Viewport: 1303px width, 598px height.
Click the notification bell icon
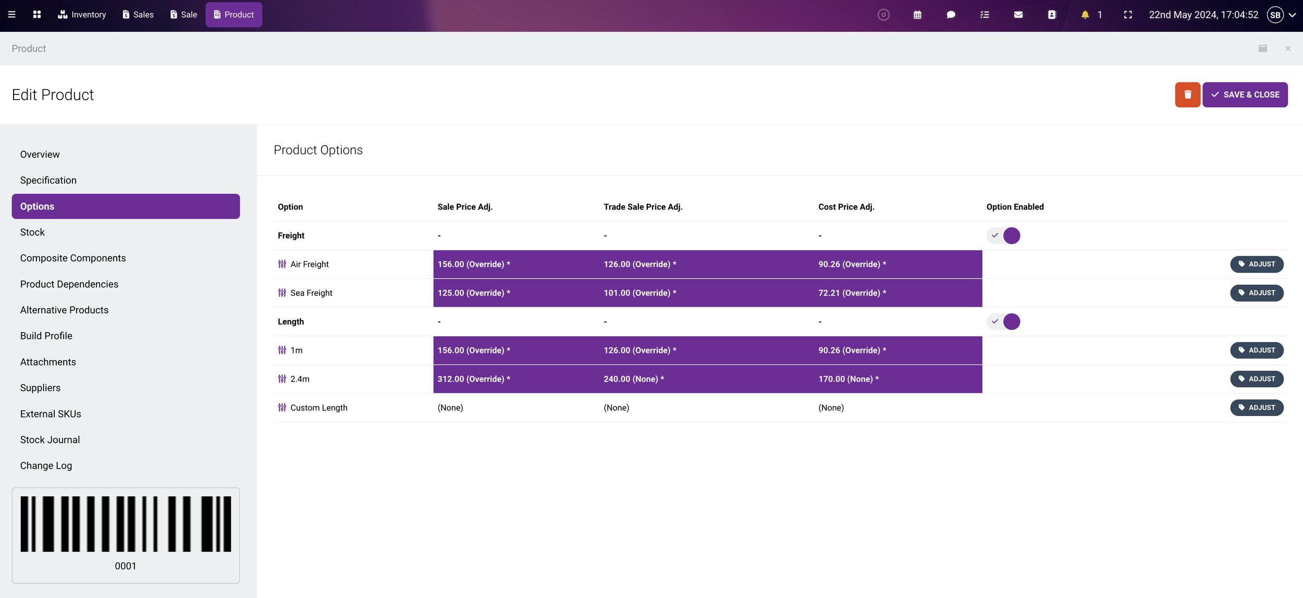pos(1085,15)
